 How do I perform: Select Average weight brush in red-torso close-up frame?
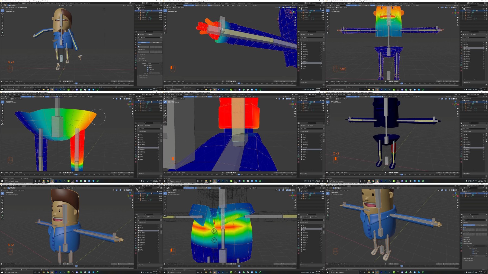165,108
